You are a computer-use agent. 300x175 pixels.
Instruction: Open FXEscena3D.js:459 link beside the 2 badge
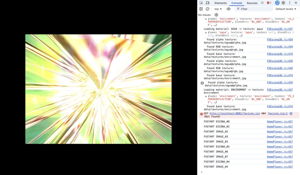[x=280, y=82]
